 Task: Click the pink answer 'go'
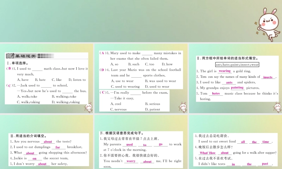coord(161,144)
